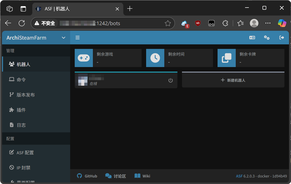291x184 pixels.
Task: Click 新建机器人 to add new bot
Action: 233,80
